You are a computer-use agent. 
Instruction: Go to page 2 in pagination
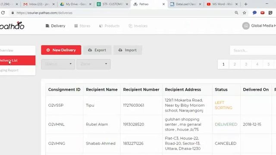click(x=235, y=64)
